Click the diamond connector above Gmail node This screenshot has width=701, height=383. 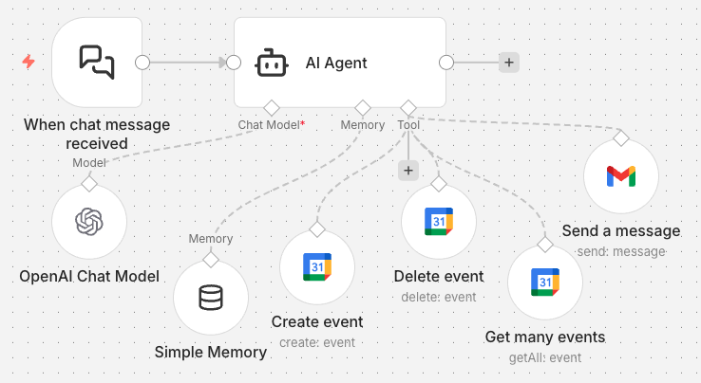[x=620, y=137]
